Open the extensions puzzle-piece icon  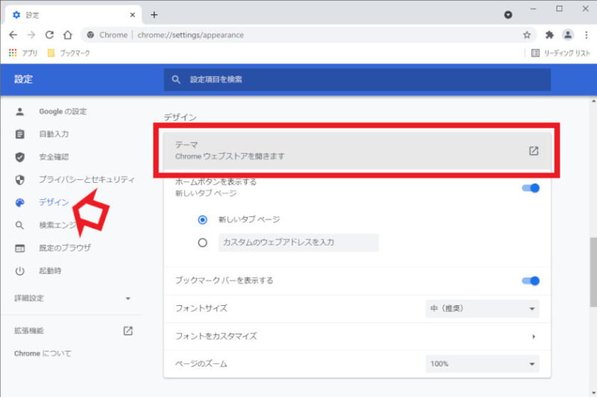coord(549,35)
